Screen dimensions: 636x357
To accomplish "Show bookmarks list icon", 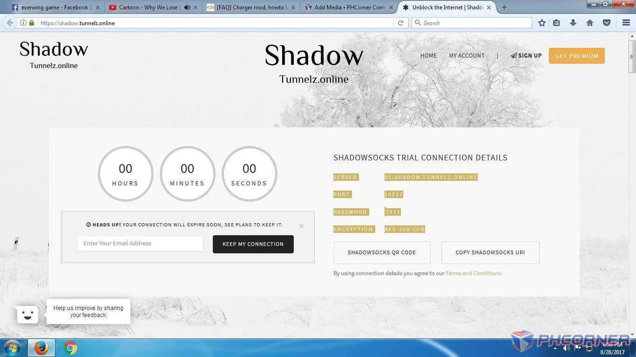I will coord(556,23).
